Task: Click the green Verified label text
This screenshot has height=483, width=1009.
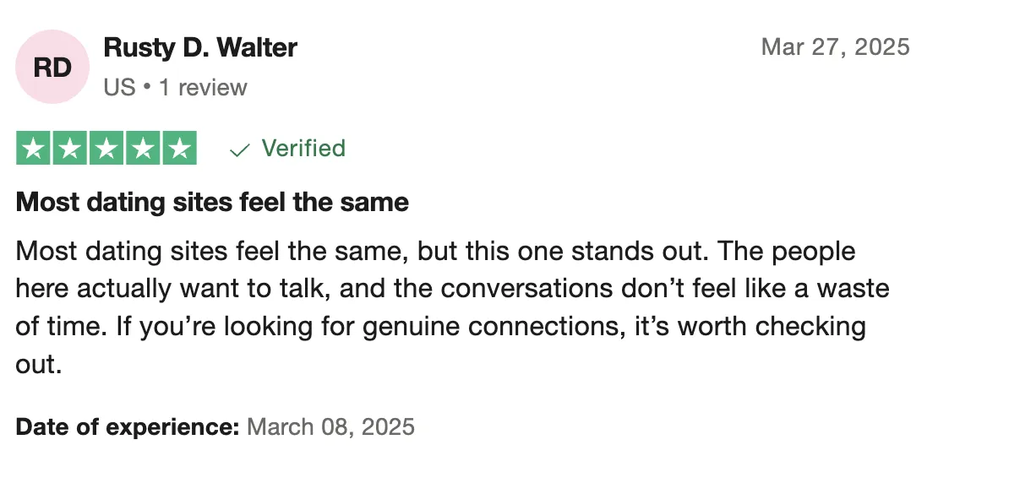Action: [303, 149]
